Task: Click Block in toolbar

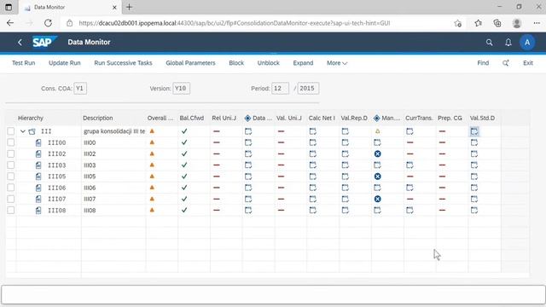Action: pos(236,63)
